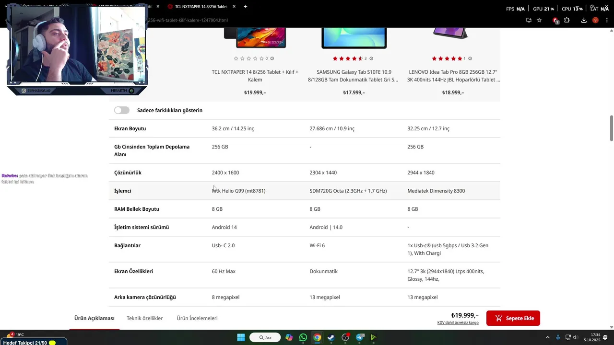This screenshot has width=614, height=345.
Task: Click the '2944 x 1840' resolution cell
Action: 421,172
